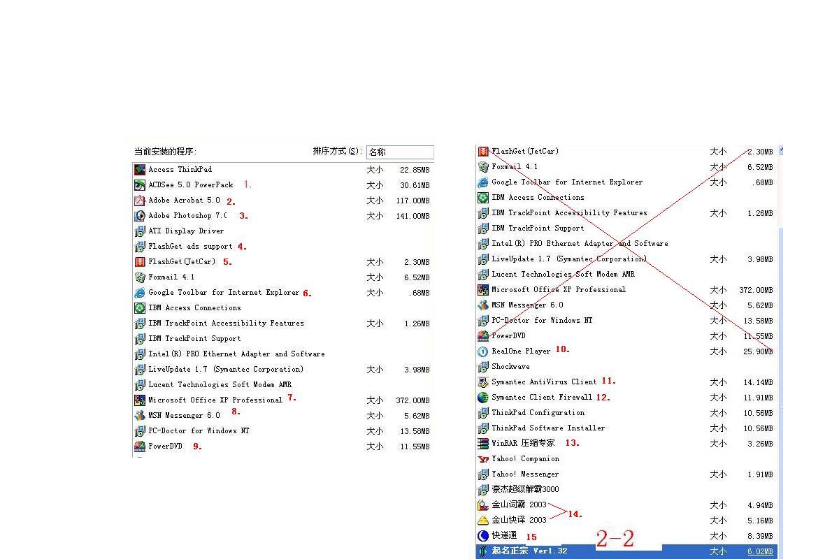Select the '金山快译 2003' entry text

(x=519, y=520)
